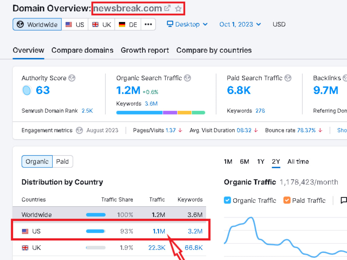Click US keywords value 3.2M

[195, 231]
